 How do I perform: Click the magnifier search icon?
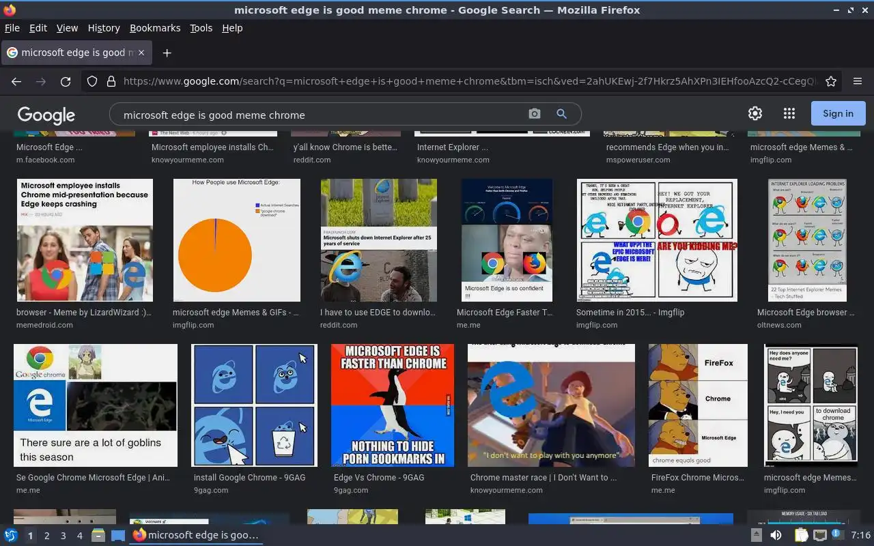pyautogui.click(x=561, y=114)
